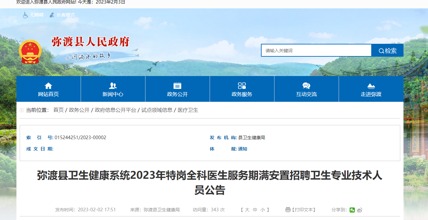Click the national emblem logo
This screenshot has width=428, height=220.
pos(30,52)
